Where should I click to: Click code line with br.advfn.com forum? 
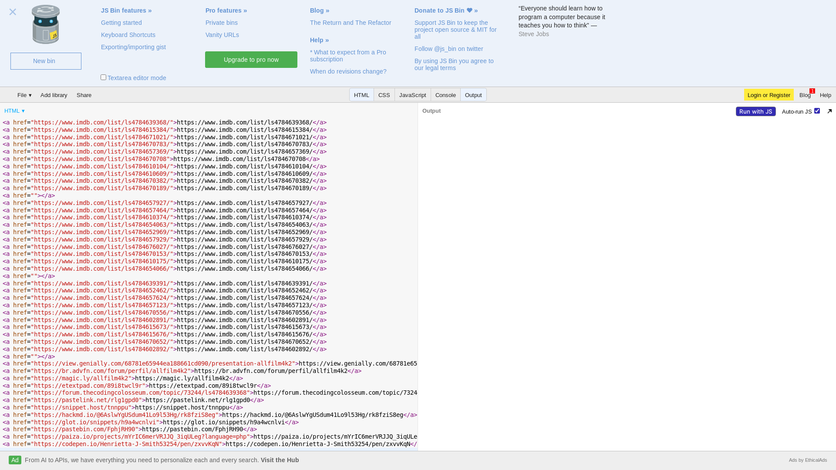tap(182, 371)
